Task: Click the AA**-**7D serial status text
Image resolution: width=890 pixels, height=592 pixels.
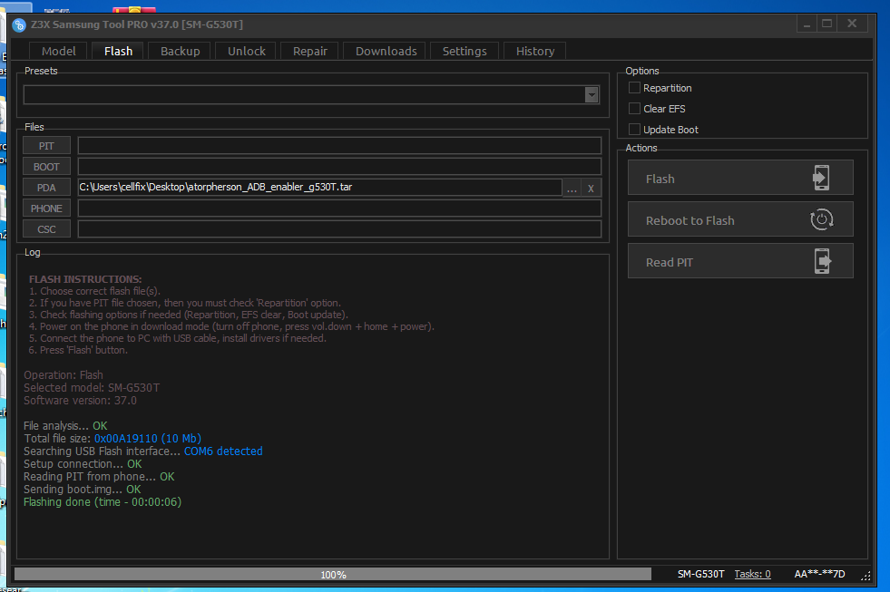Action: click(x=819, y=574)
